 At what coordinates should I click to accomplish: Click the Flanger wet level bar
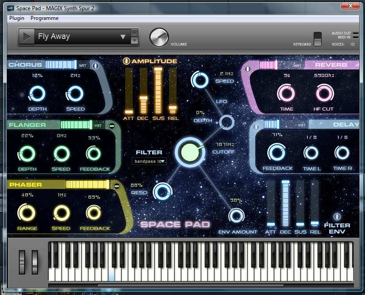click(76, 125)
